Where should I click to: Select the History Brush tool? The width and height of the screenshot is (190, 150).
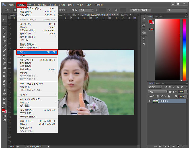point(4,59)
